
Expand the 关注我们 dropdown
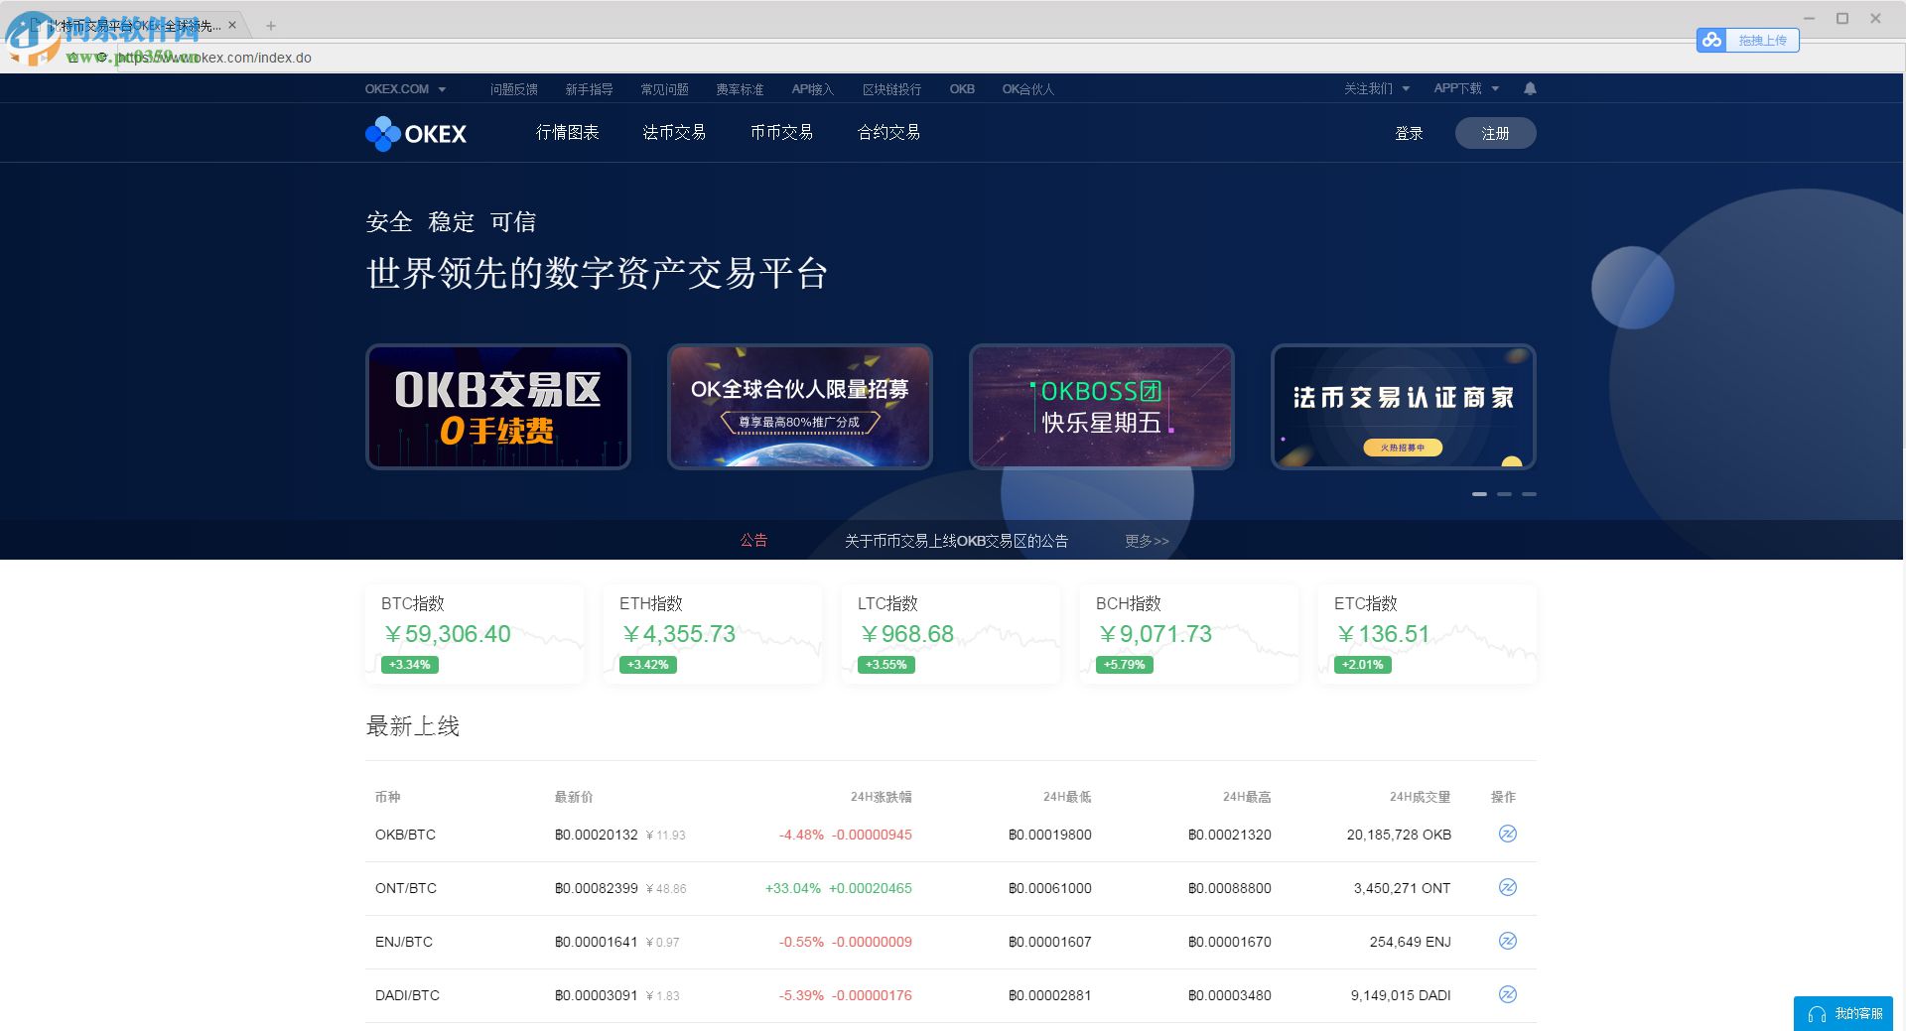(x=1377, y=88)
